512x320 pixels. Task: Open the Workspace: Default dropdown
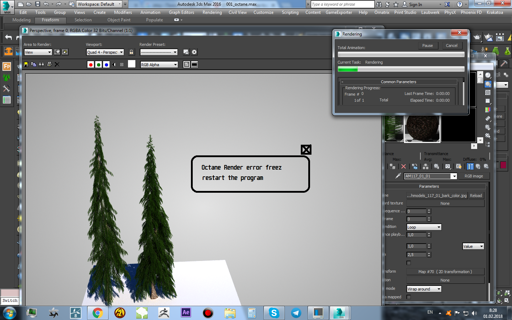tap(99, 4)
